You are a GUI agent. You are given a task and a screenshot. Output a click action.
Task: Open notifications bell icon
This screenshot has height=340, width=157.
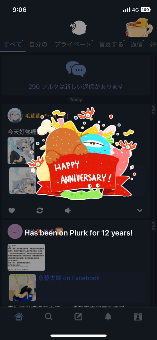click(108, 317)
